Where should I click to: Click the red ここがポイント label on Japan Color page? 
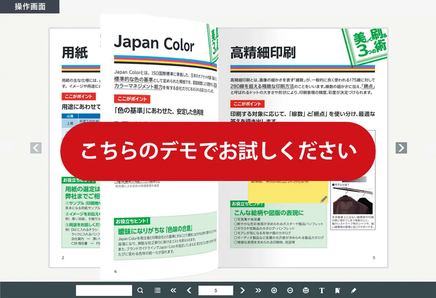click(x=132, y=99)
